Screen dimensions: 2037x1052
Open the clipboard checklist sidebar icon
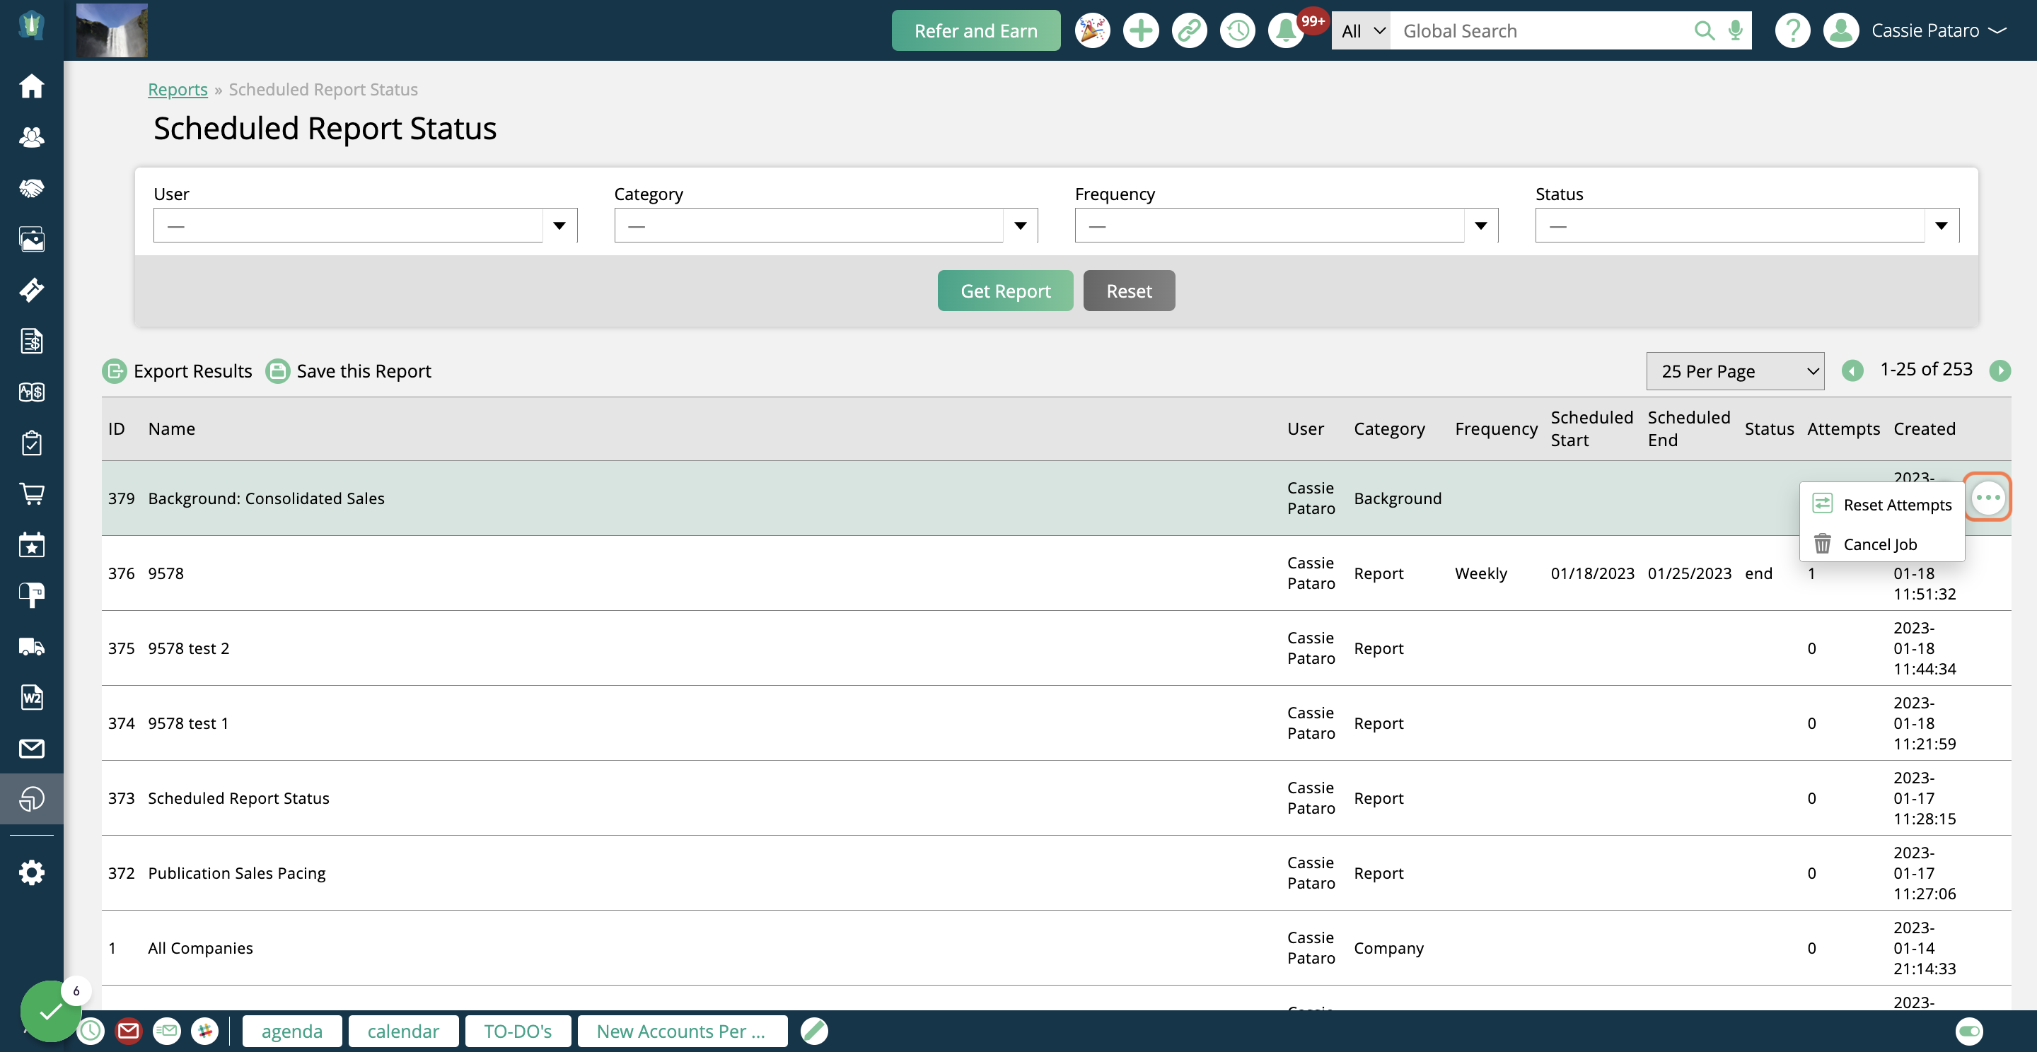pyautogui.click(x=32, y=443)
